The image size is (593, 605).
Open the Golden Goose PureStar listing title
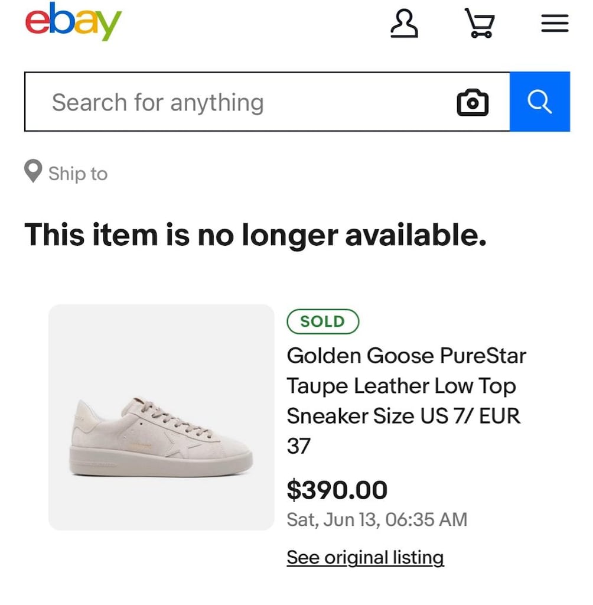point(406,401)
